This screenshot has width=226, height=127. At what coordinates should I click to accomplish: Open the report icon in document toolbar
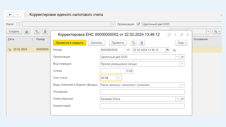(x=142, y=43)
